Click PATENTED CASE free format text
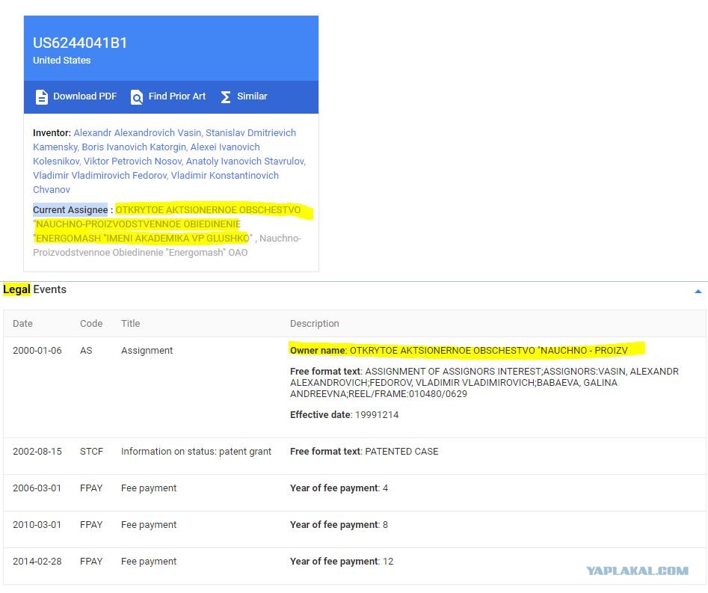This screenshot has height=593, width=708. coord(364,451)
